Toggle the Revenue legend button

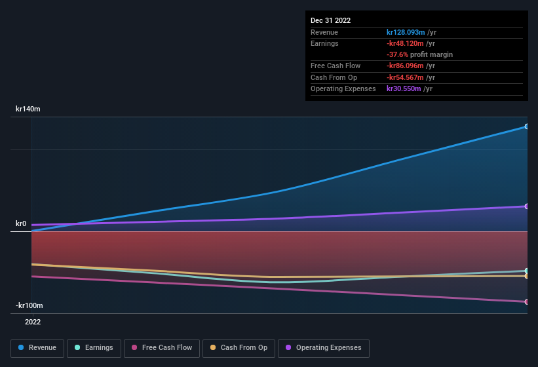coord(37,348)
